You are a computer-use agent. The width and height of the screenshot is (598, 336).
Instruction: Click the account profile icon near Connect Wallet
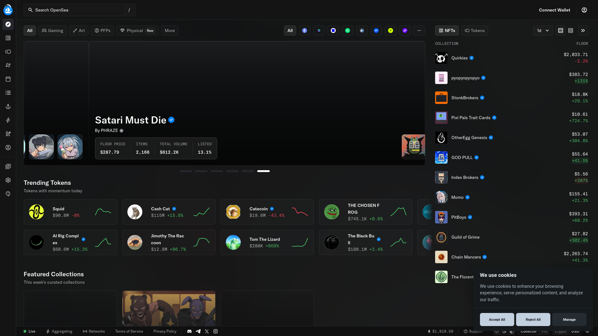coord(584,10)
